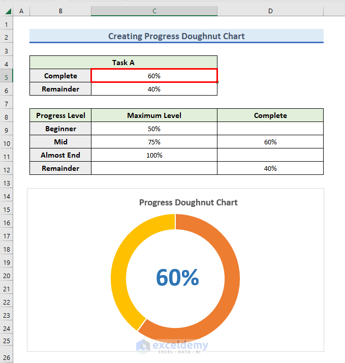Select column B header
345x363 pixels.
[60, 11]
